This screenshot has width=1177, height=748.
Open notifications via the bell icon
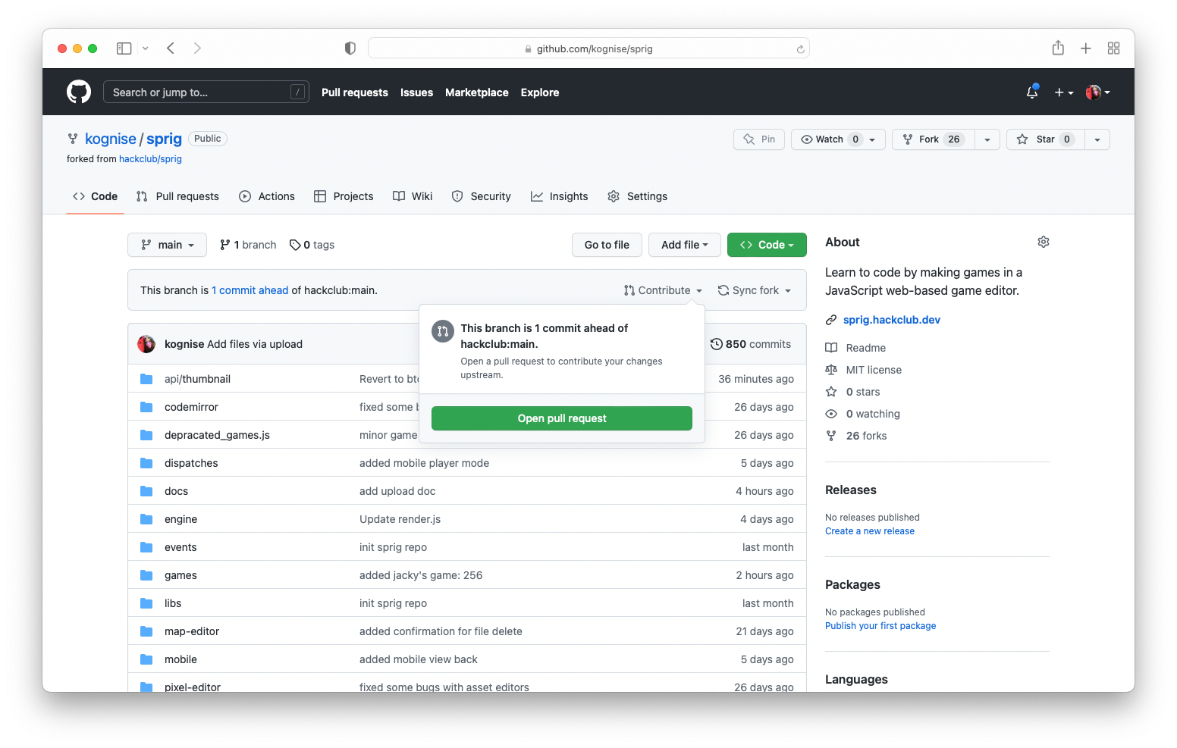1031,92
